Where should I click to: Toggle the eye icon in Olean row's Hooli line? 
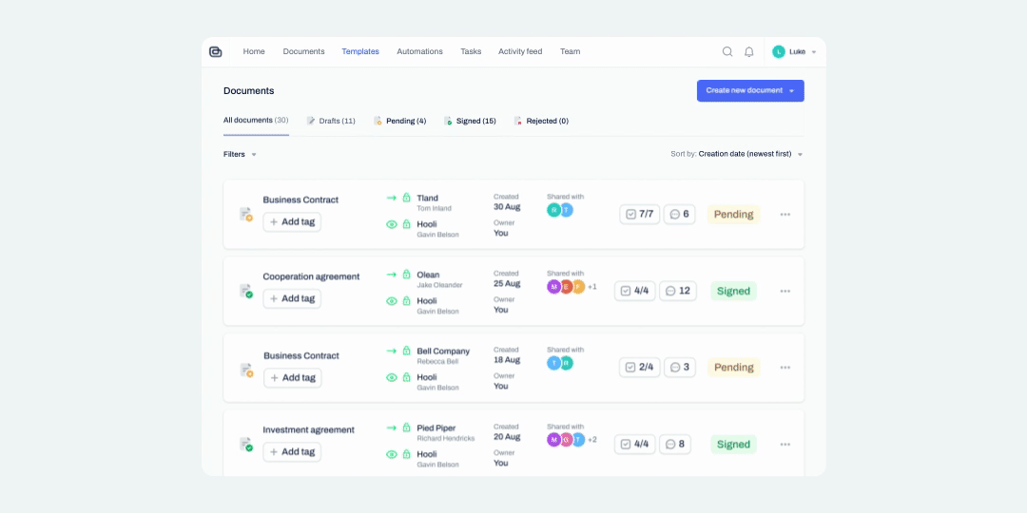point(392,301)
